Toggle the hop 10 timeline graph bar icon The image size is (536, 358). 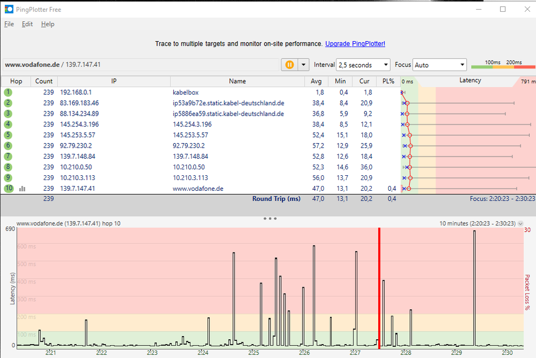(22, 189)
